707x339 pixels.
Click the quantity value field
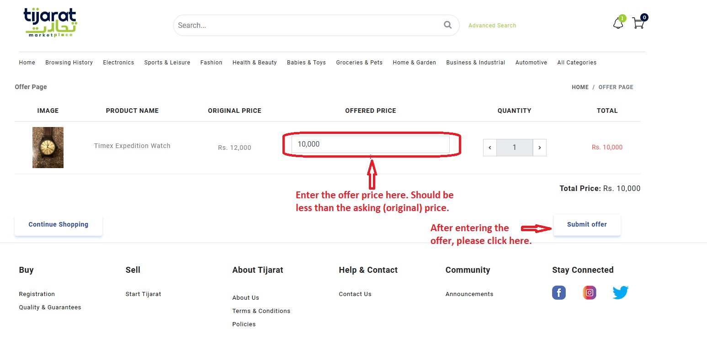(515, 148)
